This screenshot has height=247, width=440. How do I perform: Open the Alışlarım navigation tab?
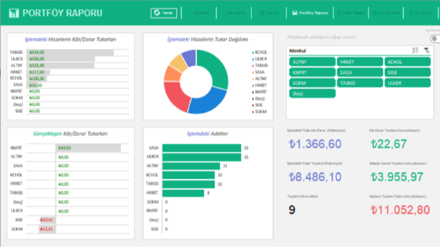pos(199,13)
